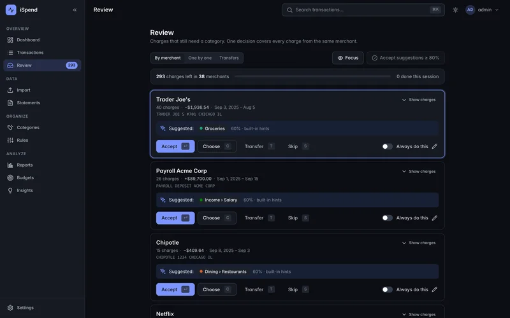Expand Show charges for Netflix

419,314
